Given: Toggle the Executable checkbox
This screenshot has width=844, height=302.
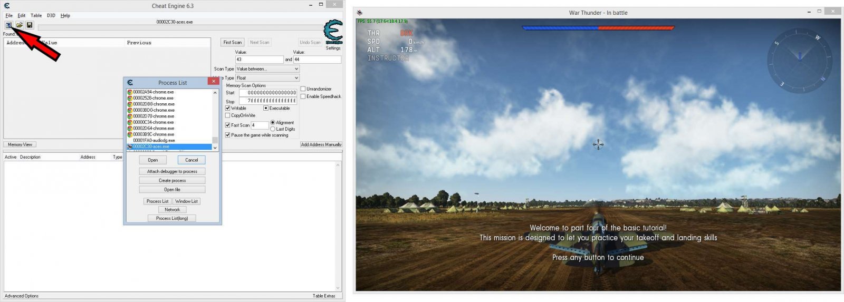Looking at the screenshot, I should click(266, 108).
